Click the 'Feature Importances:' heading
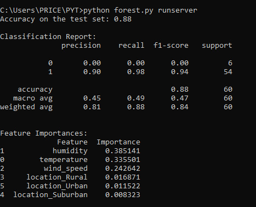 point(44,133)
